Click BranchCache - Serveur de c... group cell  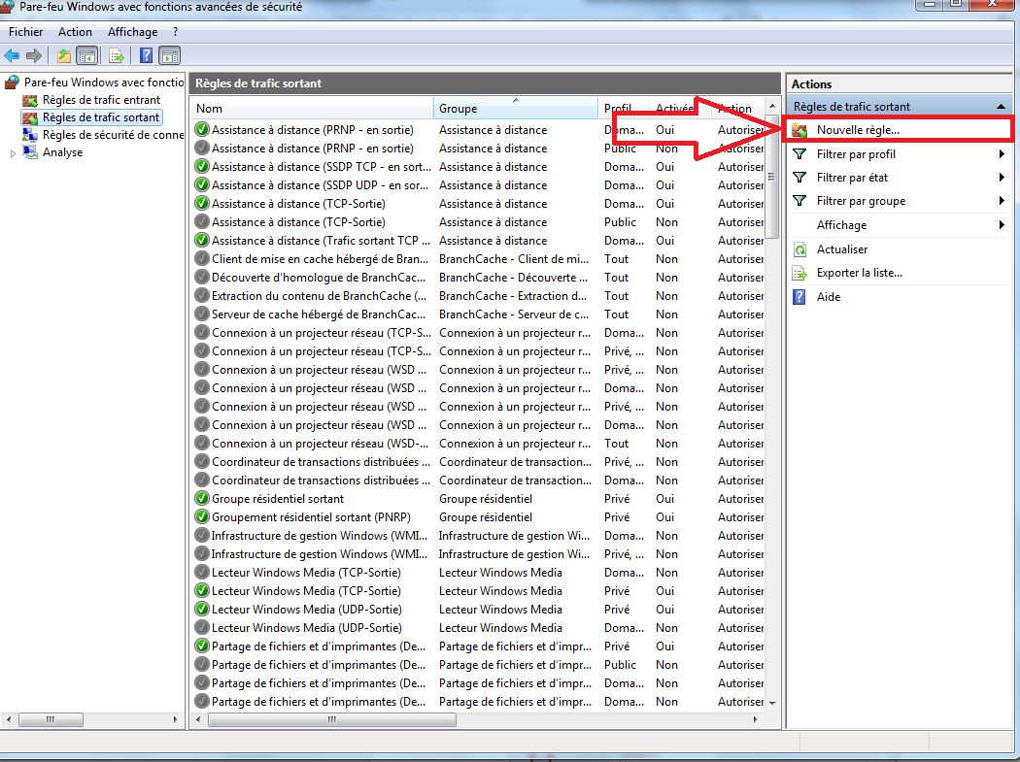tap(514, 315)
